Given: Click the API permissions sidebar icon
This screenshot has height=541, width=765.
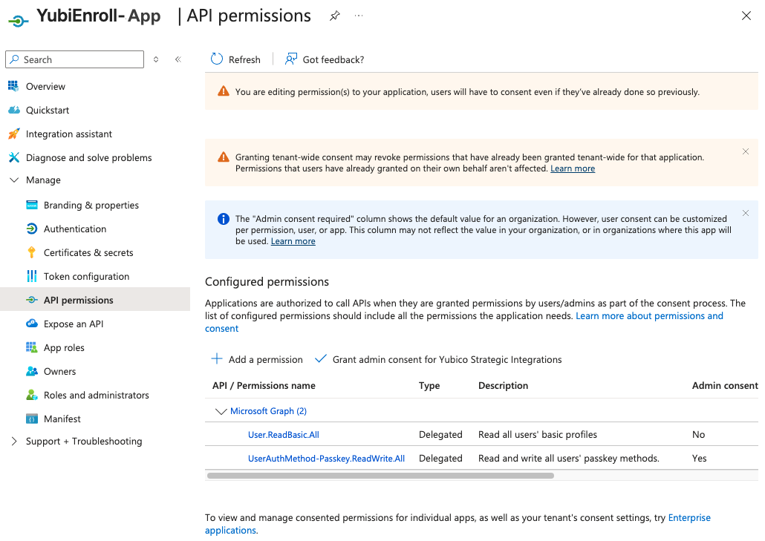Looking at the screenshot, I should pos(32,300).
